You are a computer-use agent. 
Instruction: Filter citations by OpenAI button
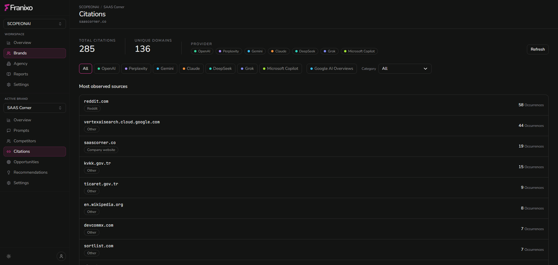pyautogui.click(x=107, y=69)
